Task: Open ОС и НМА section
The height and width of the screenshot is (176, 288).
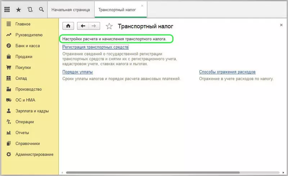Action: pyautogui.click(x=25, y=100)
